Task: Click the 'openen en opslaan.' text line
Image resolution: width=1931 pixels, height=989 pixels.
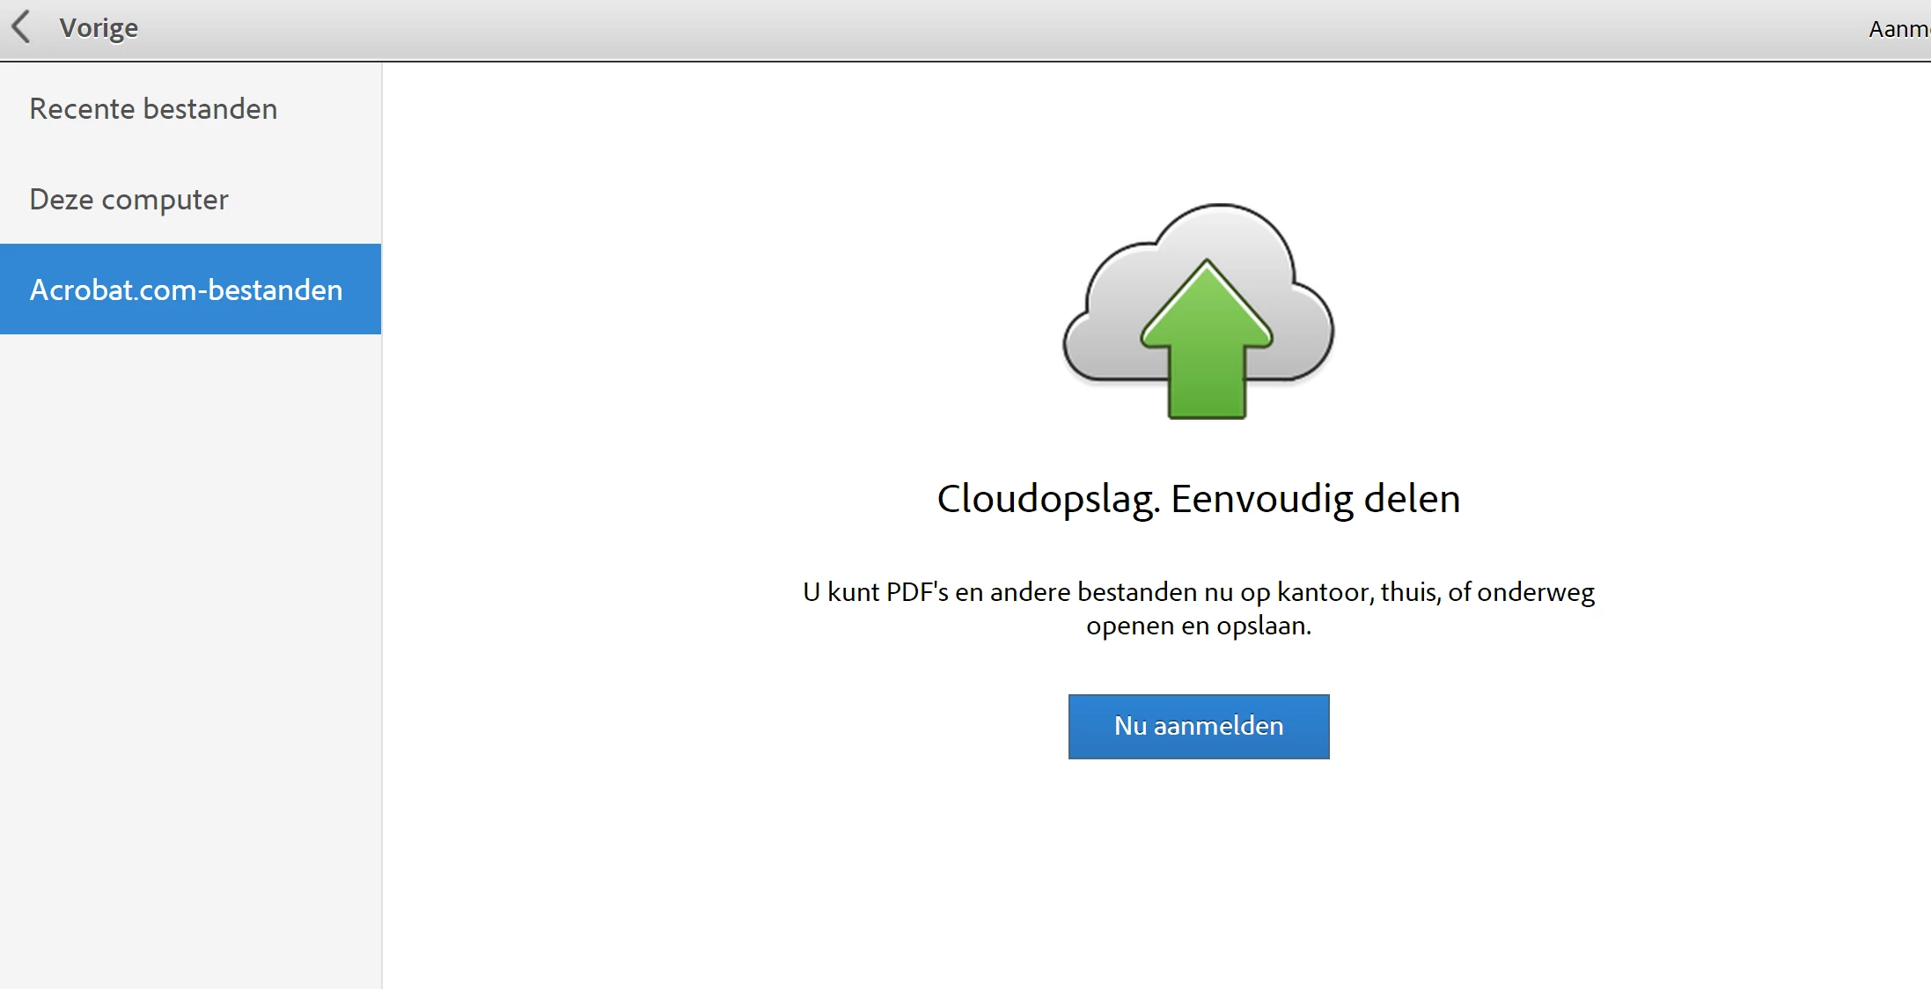Action: click(x=1198, y=626)
